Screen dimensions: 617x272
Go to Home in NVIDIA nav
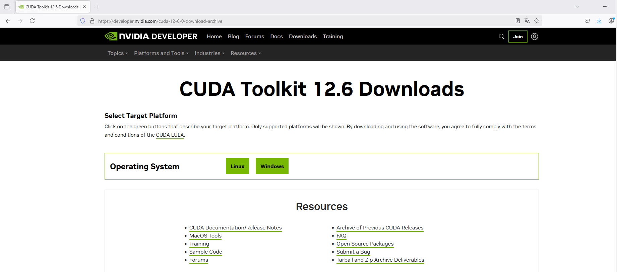[214, 36]
